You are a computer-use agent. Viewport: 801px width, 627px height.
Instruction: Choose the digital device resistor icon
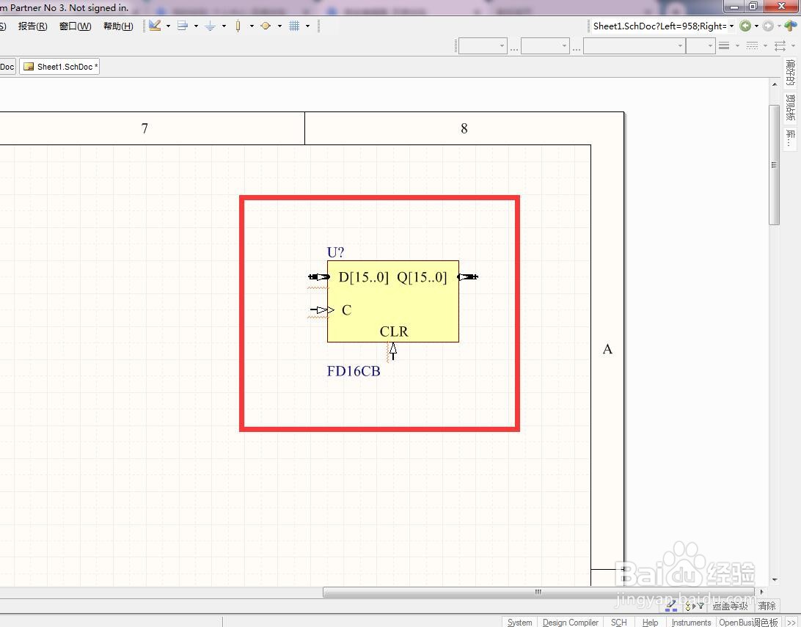(x=238, y=26)
